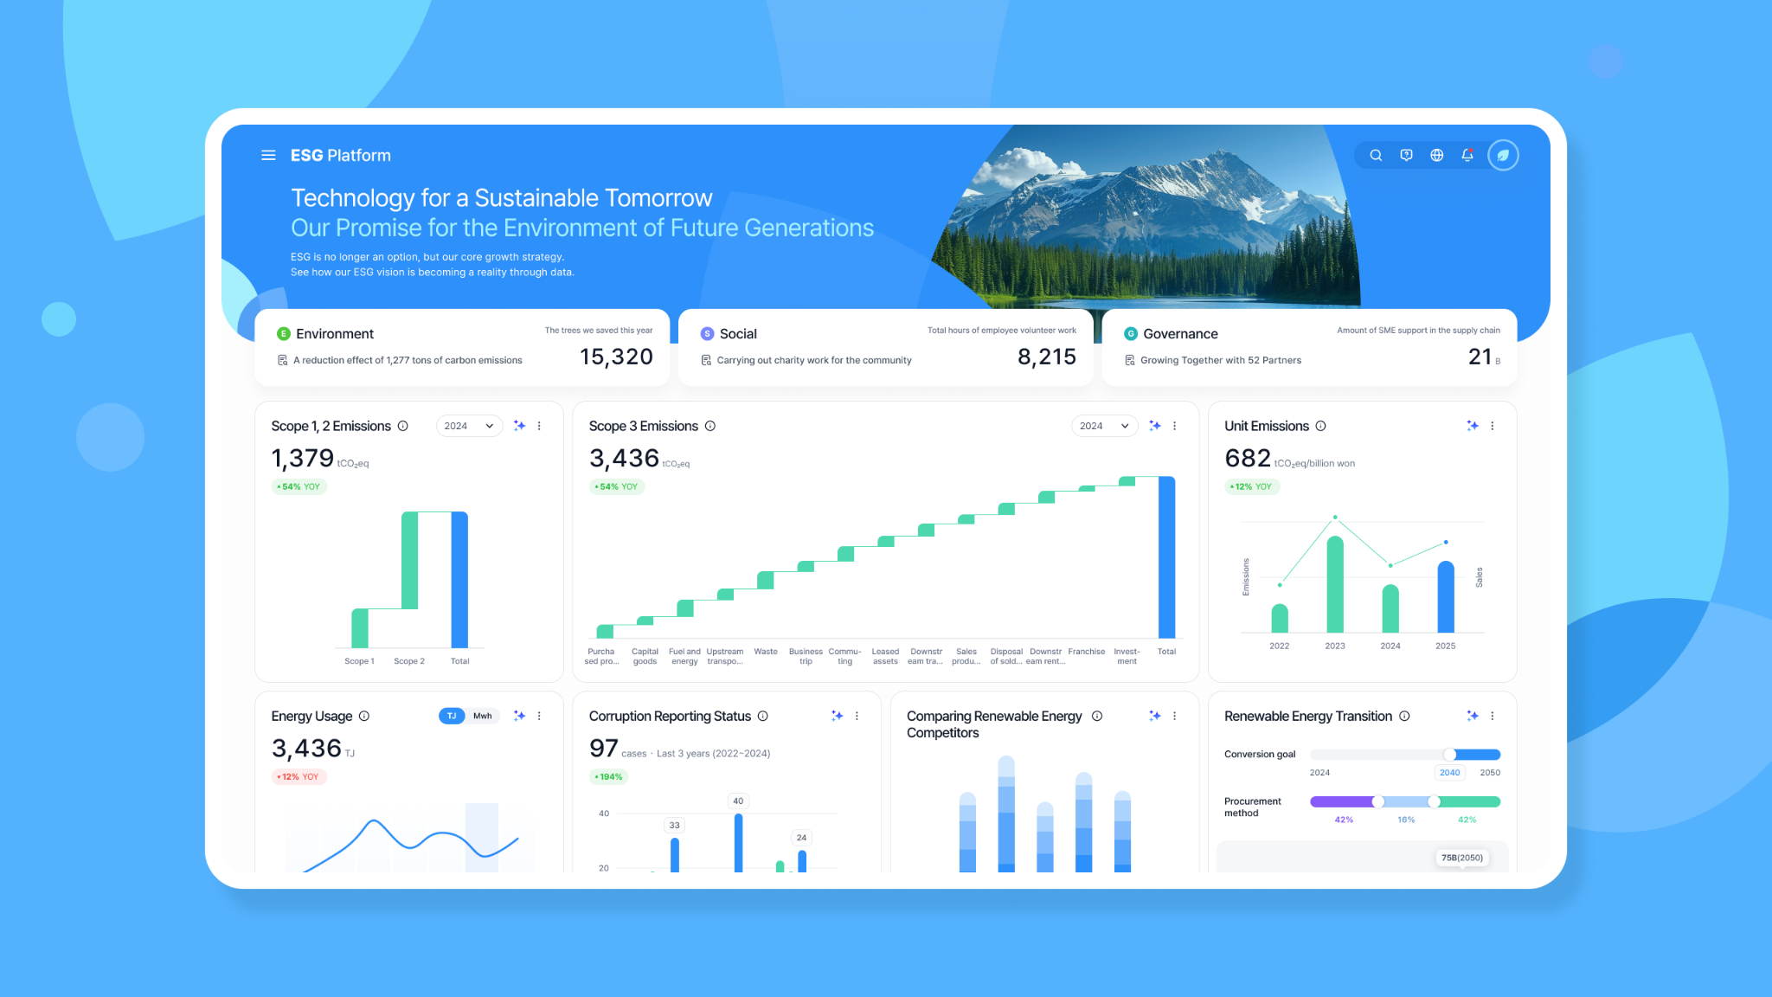Image resolution: width=1772 pixels, height=997 pixels.
Task: Open notifications via the bell icon
Action: 1467,155
